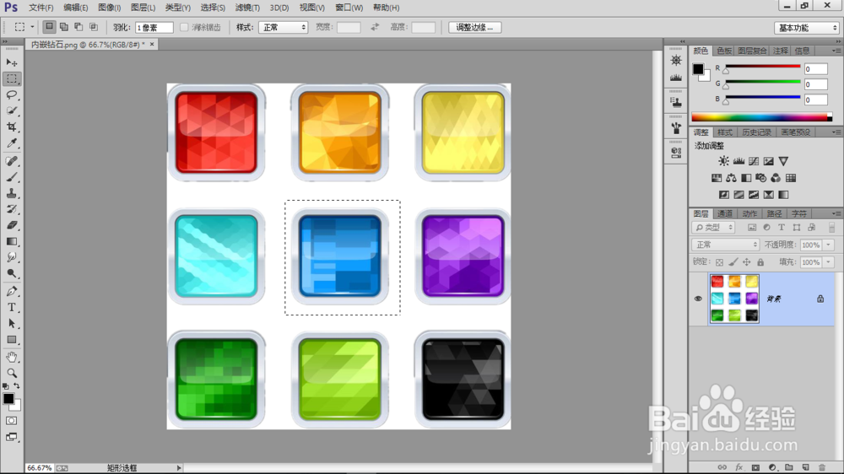Toggle lock image pixels brush icon
844x474 pixels.
pyautogui.click(x=733, y=262)
